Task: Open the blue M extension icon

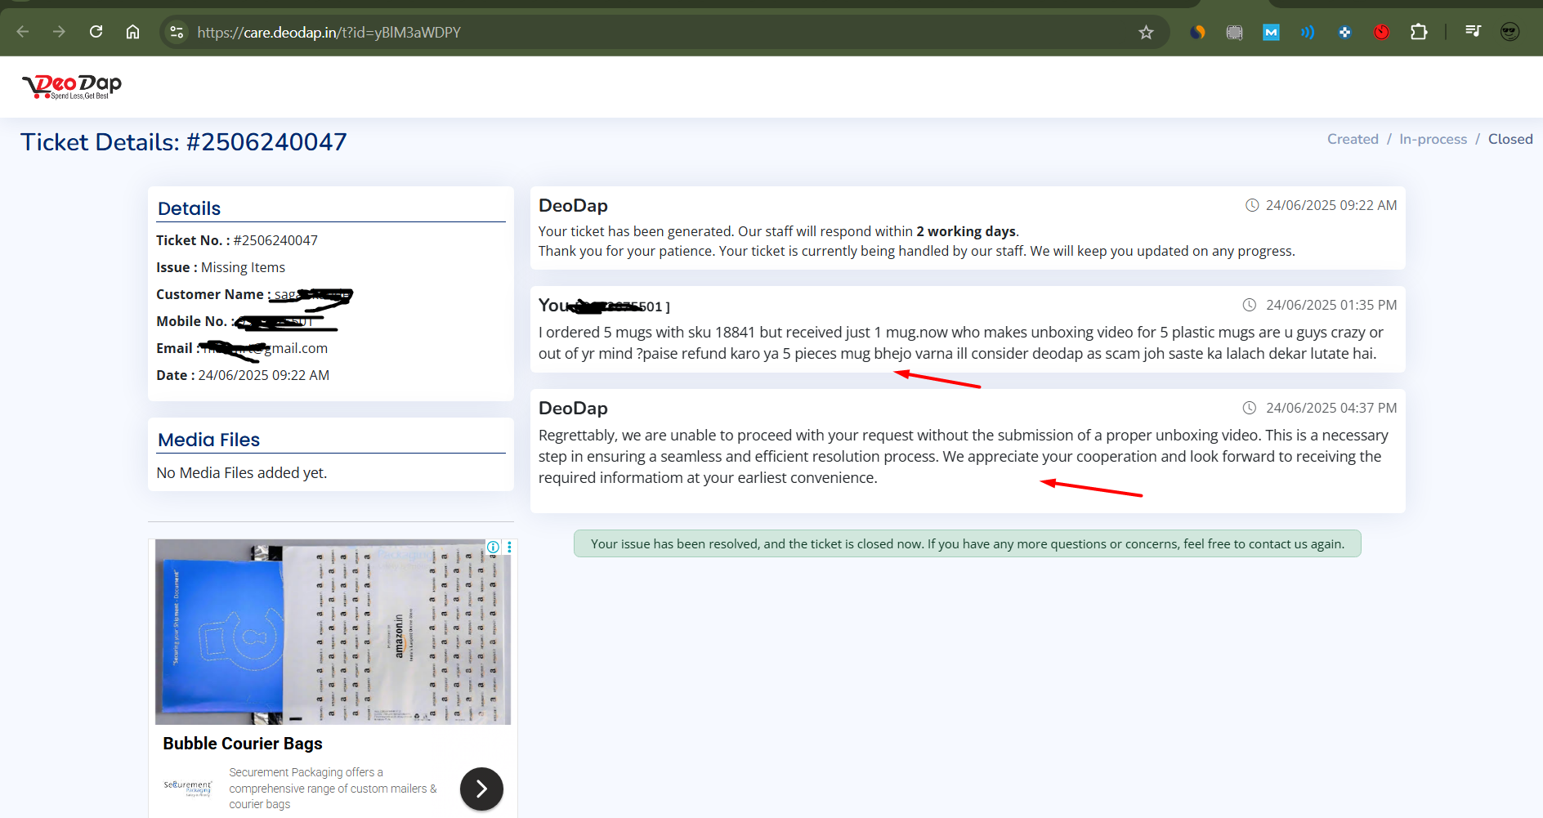Action: tap(1271, 32)
